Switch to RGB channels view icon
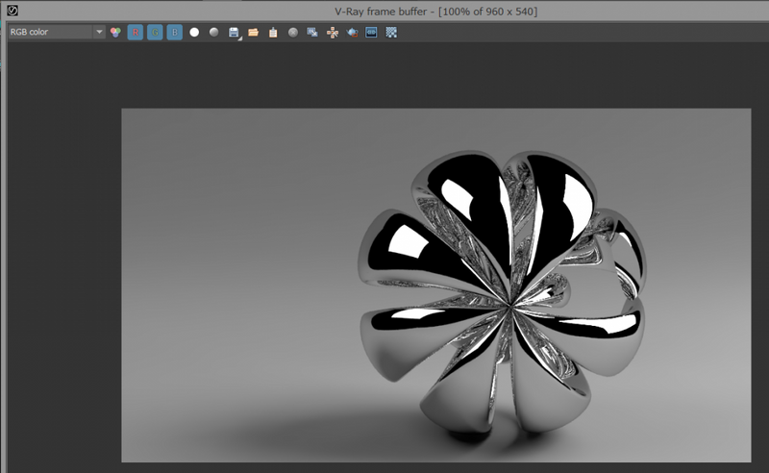769x473 pixels. pyautogui.click(x=115, y=33)
